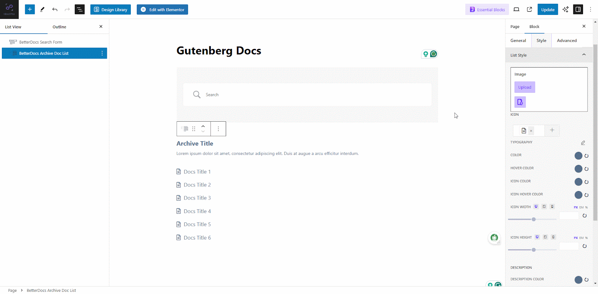Image resolution: width=598 pixels, height=294 pixels.
Task: Click the Edit with Elementor button
Action: [x=162, y=9]
